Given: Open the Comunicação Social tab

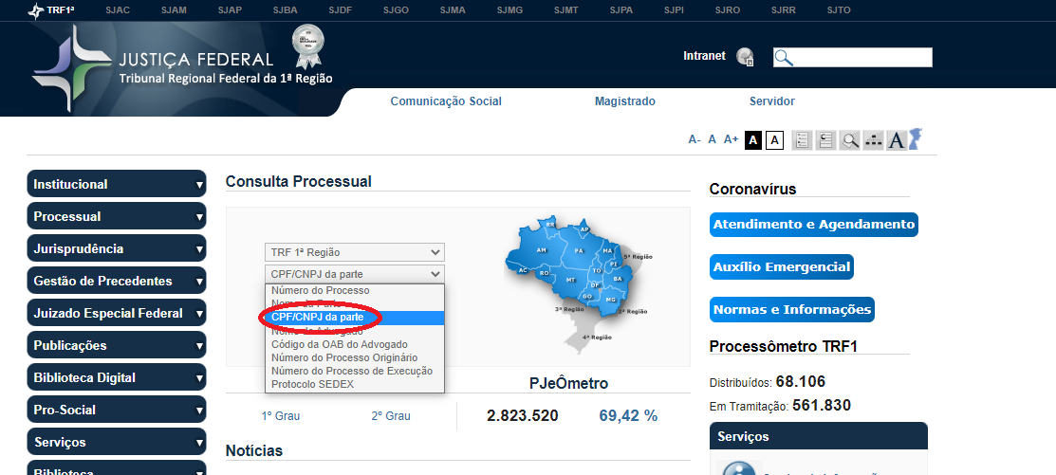Looking at the screenshot, I should pos(446,101).
